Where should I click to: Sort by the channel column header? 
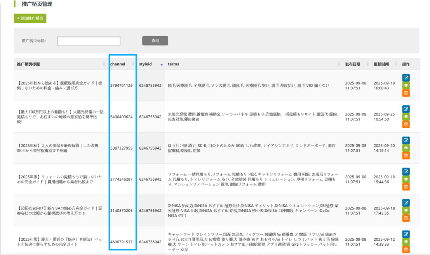tap(118, 64)
